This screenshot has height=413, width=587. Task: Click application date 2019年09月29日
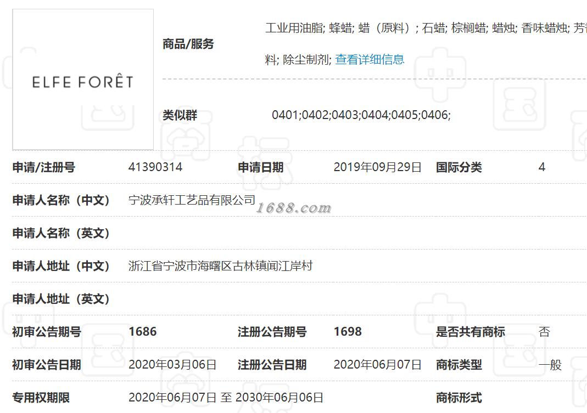pos(377,167)
